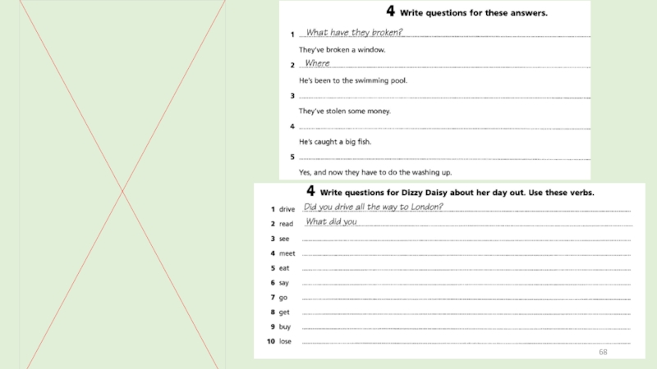Viewport: 657px width, 369px height.
Task: Click the "Write questions for these answers" heading
Action: (x=466, y=13)
